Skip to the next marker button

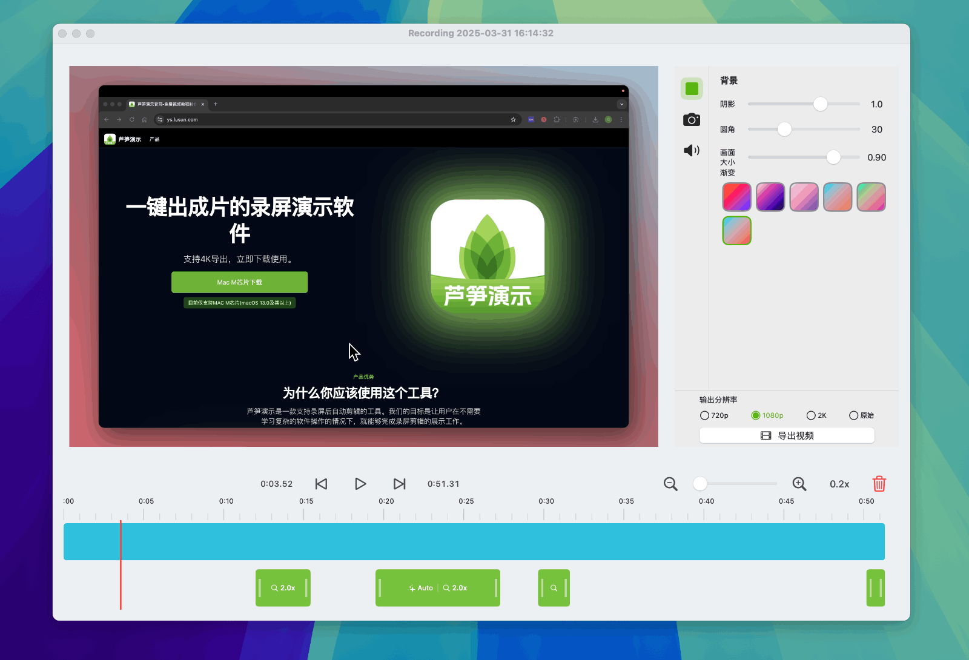tap(399, 484)
